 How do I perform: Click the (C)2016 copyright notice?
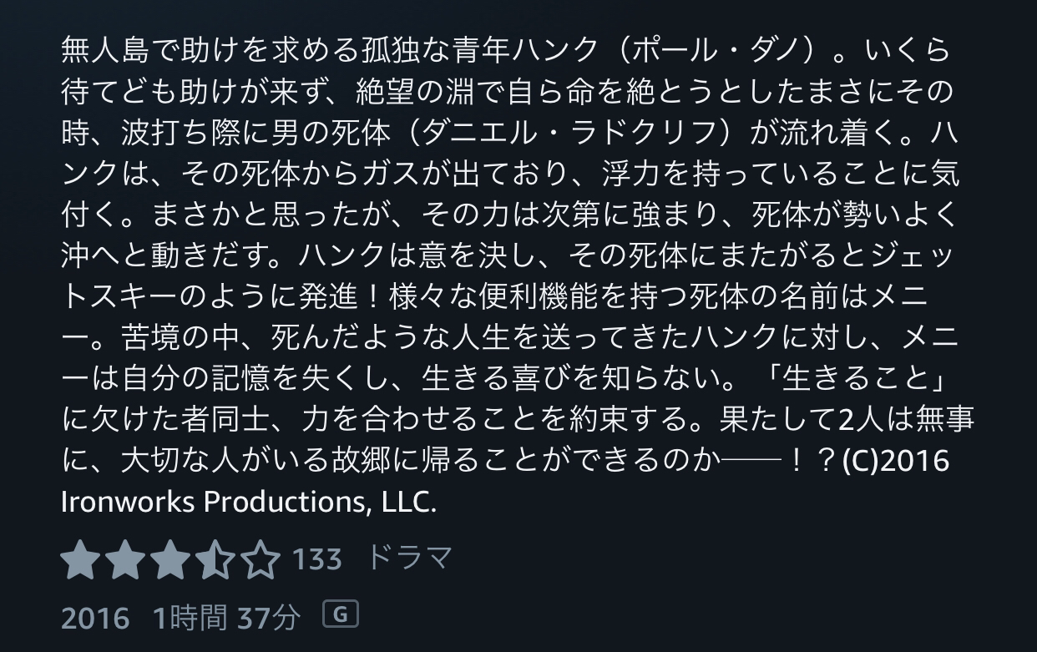[896, 462]
